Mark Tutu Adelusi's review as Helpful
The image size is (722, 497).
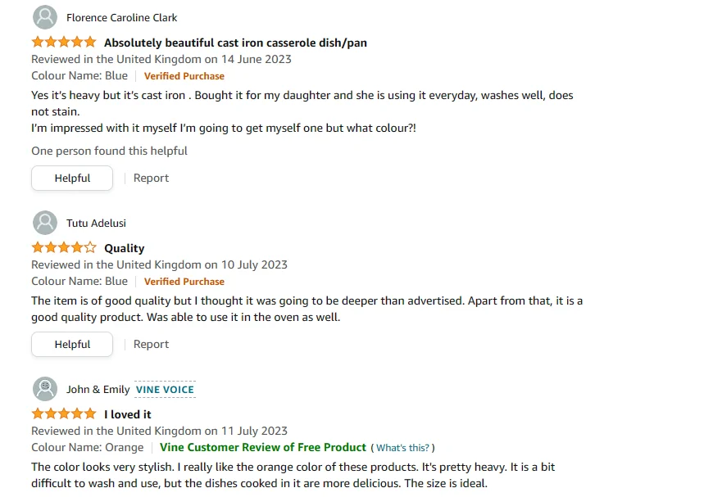tap(72, 344)
